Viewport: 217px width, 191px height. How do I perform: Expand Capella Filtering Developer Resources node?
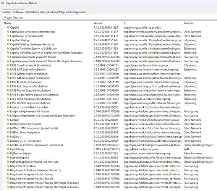(5, 44)
